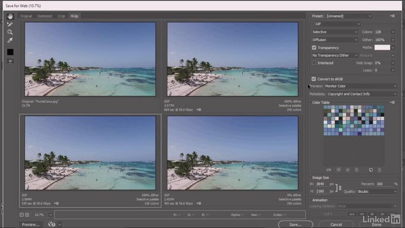Switch to the Optimized tab
This screenshot has width=405, height=228.
coord(45,16)
